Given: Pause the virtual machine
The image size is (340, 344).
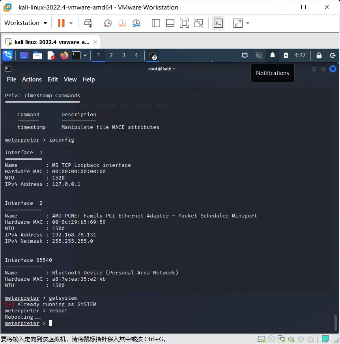Looking at the screenshot, I should [x=61, y=23].
